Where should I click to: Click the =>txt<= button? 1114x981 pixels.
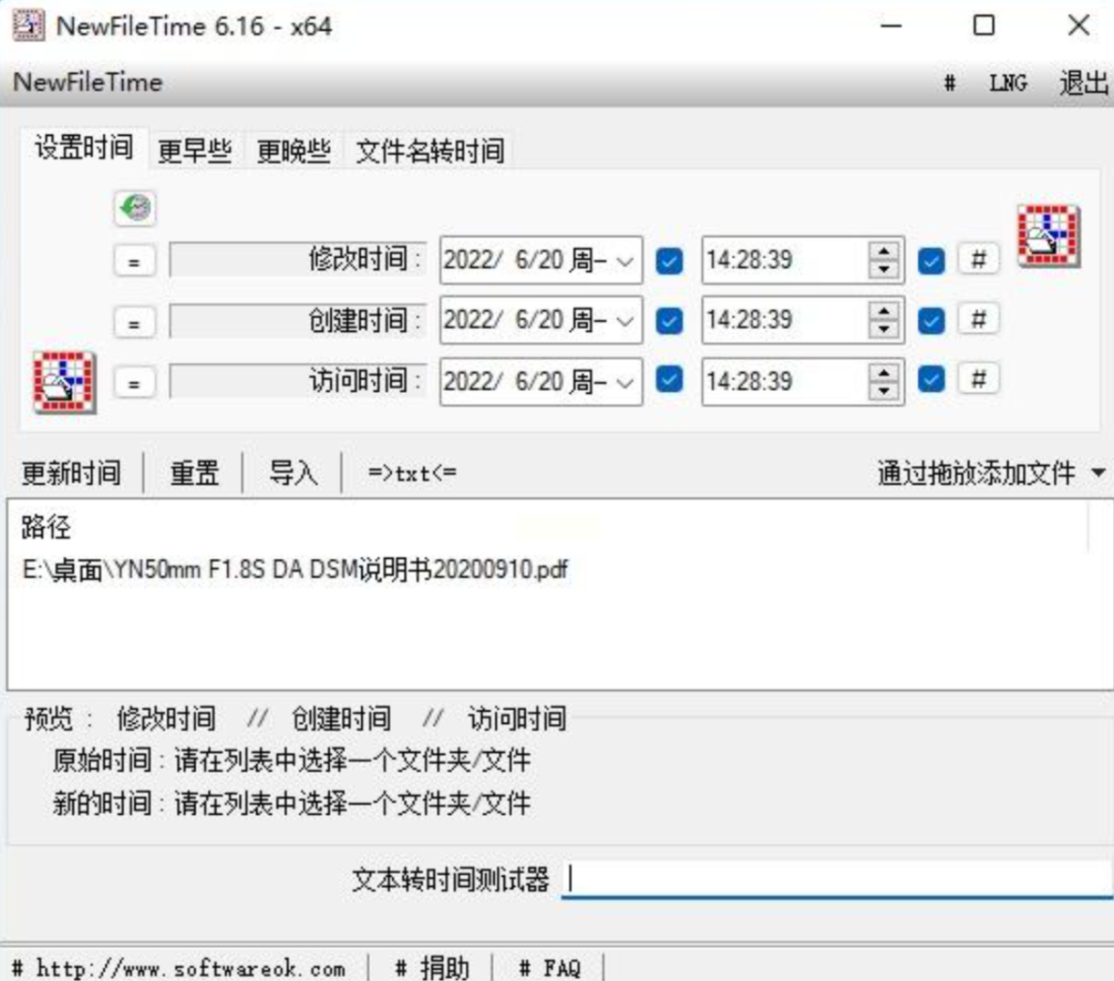[412, 473]
